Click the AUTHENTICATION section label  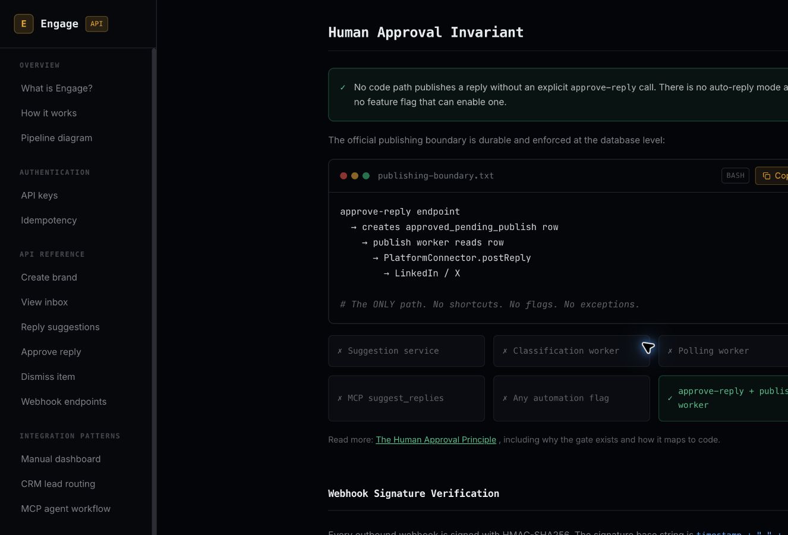pos(55,172)
